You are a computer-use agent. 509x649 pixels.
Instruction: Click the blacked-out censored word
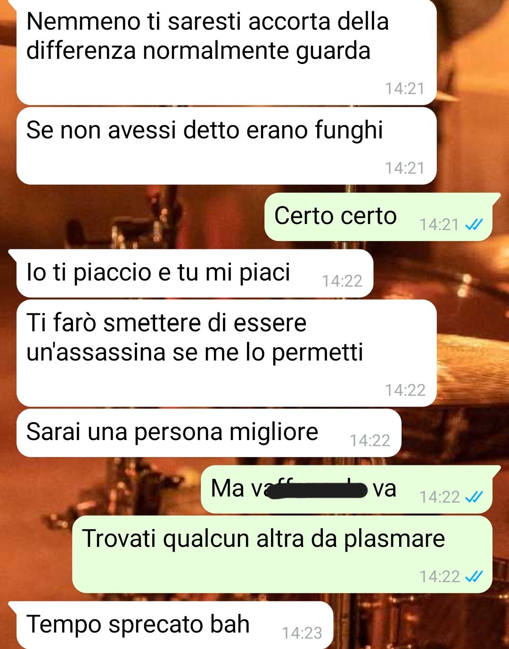click(317, 490)
